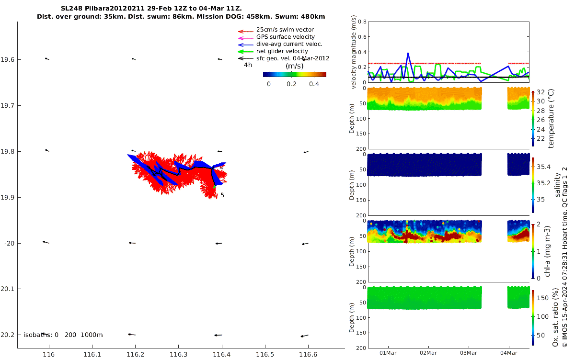Image resolution: width=575 pixels, height=359 pixels.
Task: Click the "temperature (°C)" colorbar label
Action: (551, 118)
